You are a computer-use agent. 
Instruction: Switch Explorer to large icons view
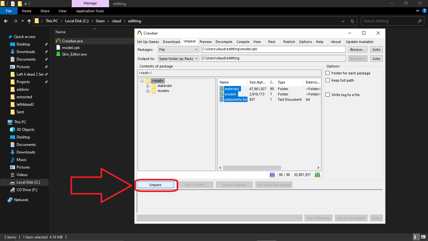coord(423,237)
